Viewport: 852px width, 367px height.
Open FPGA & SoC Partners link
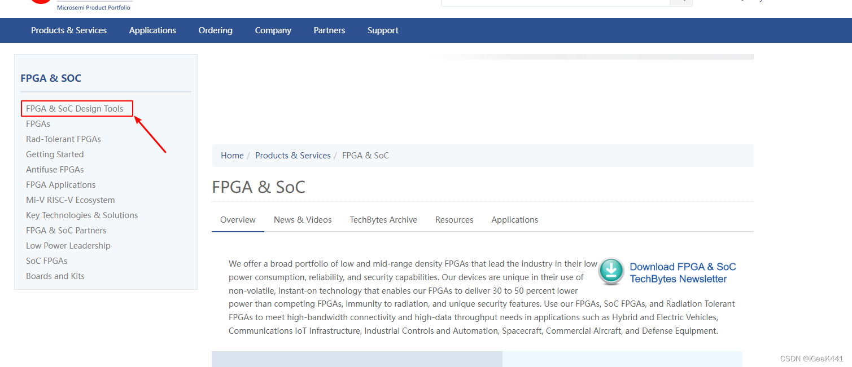[66, 231]
